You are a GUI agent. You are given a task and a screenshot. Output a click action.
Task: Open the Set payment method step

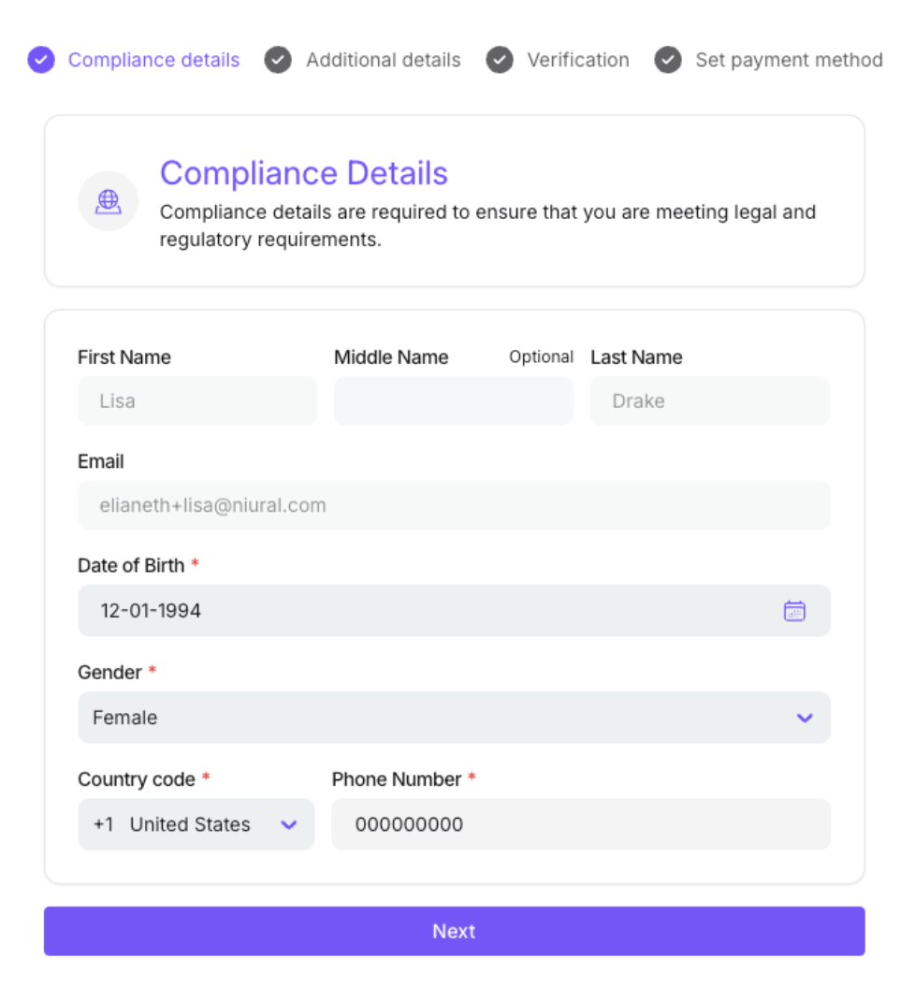(x=789, y=61)
